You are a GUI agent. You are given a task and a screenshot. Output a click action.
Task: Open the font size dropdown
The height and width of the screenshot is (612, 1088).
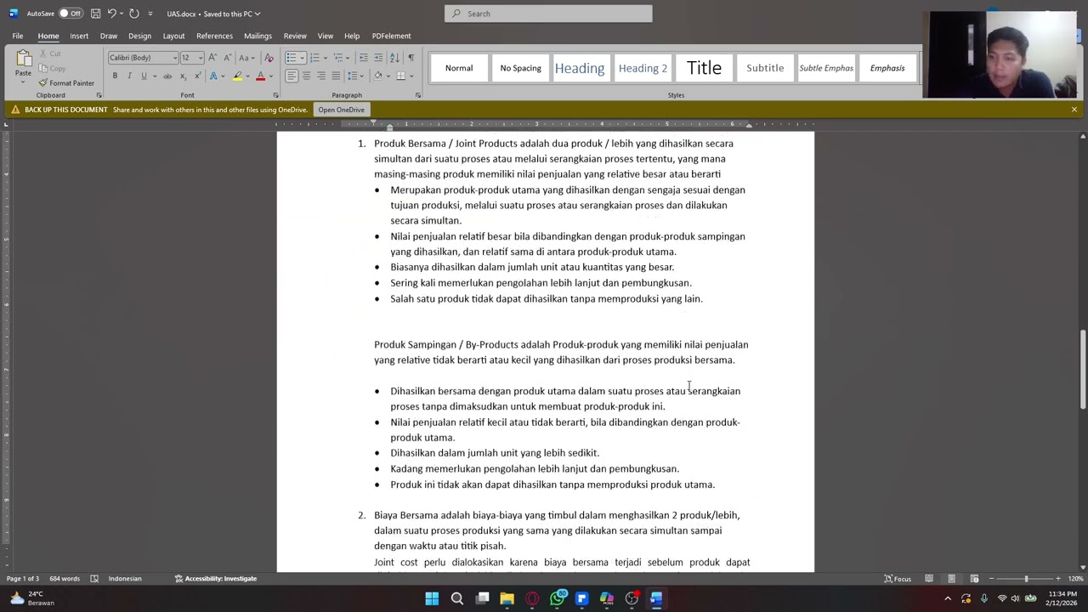[199, 58]
